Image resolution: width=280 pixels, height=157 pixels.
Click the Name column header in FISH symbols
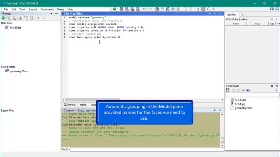(236, 24)
